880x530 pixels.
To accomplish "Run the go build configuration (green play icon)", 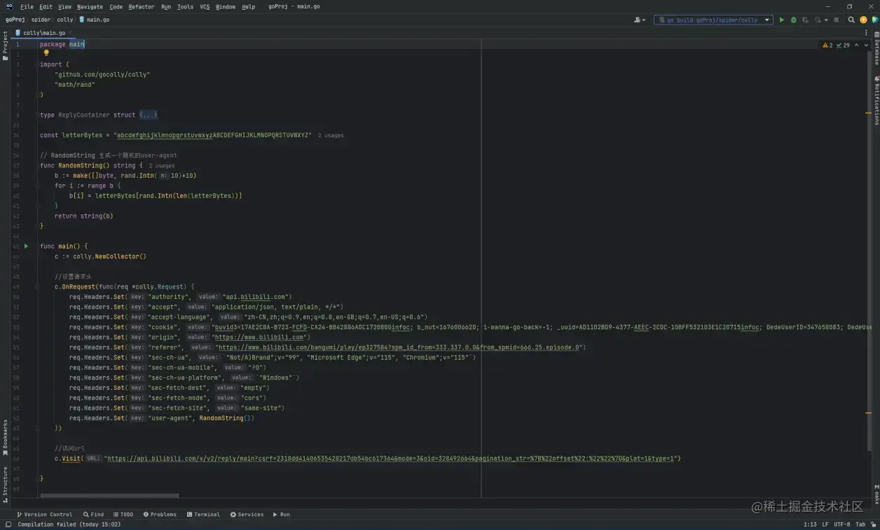I will [782, 20].
